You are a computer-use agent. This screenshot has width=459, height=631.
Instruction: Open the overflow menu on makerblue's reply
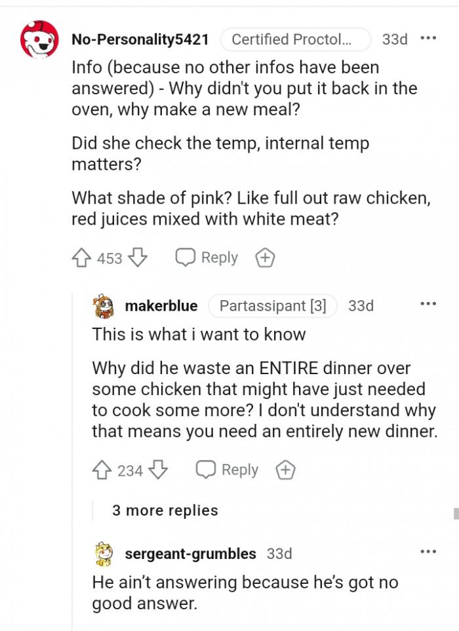(x=428, y=303)
